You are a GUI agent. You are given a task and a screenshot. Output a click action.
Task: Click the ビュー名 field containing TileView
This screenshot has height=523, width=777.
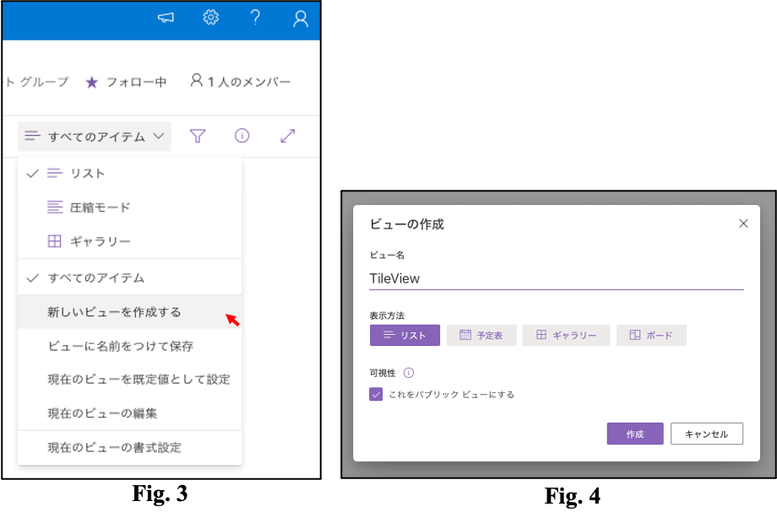[557, 278]
